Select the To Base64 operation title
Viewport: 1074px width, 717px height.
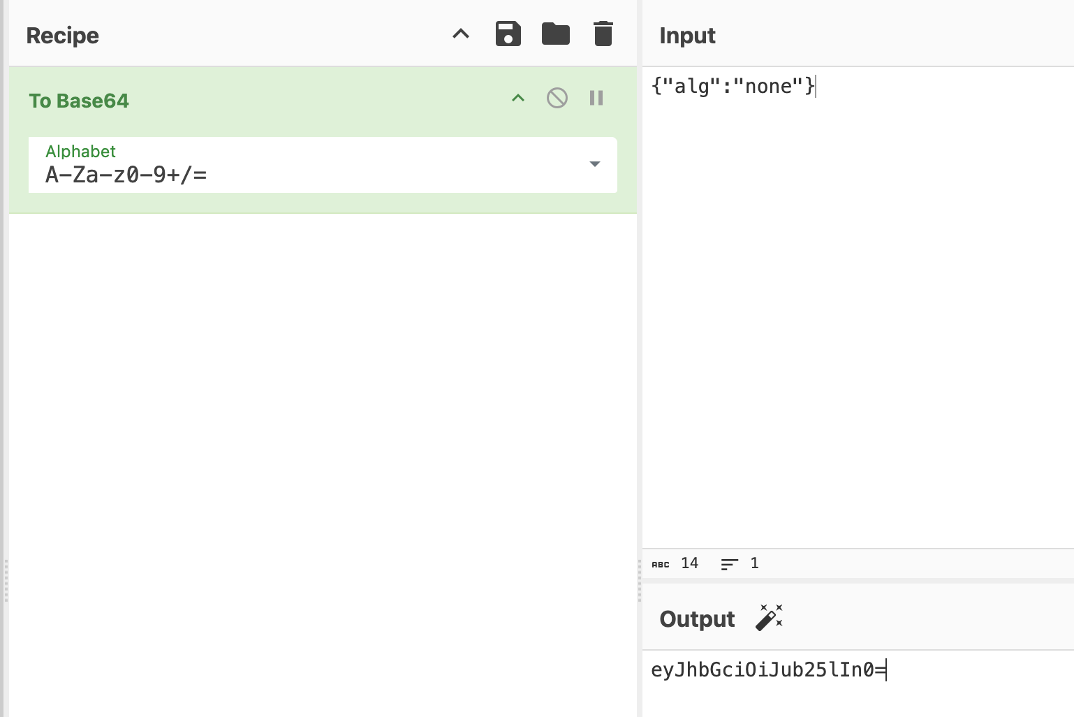[x=79, y=101]
